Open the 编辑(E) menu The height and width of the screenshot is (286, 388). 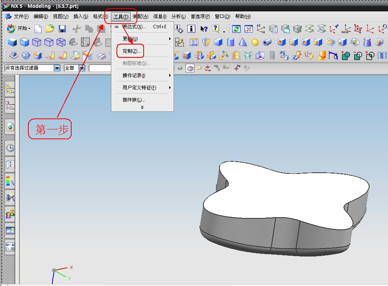(41, 17)
